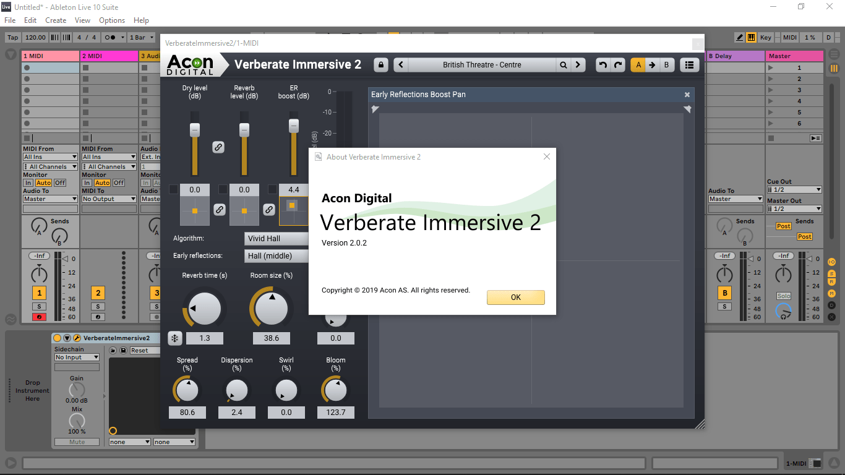Click the device preset folder icon

tap(114, 351)
